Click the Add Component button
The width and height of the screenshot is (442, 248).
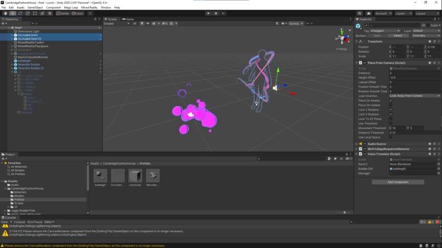pyautogui.click(x=398, y=182)
